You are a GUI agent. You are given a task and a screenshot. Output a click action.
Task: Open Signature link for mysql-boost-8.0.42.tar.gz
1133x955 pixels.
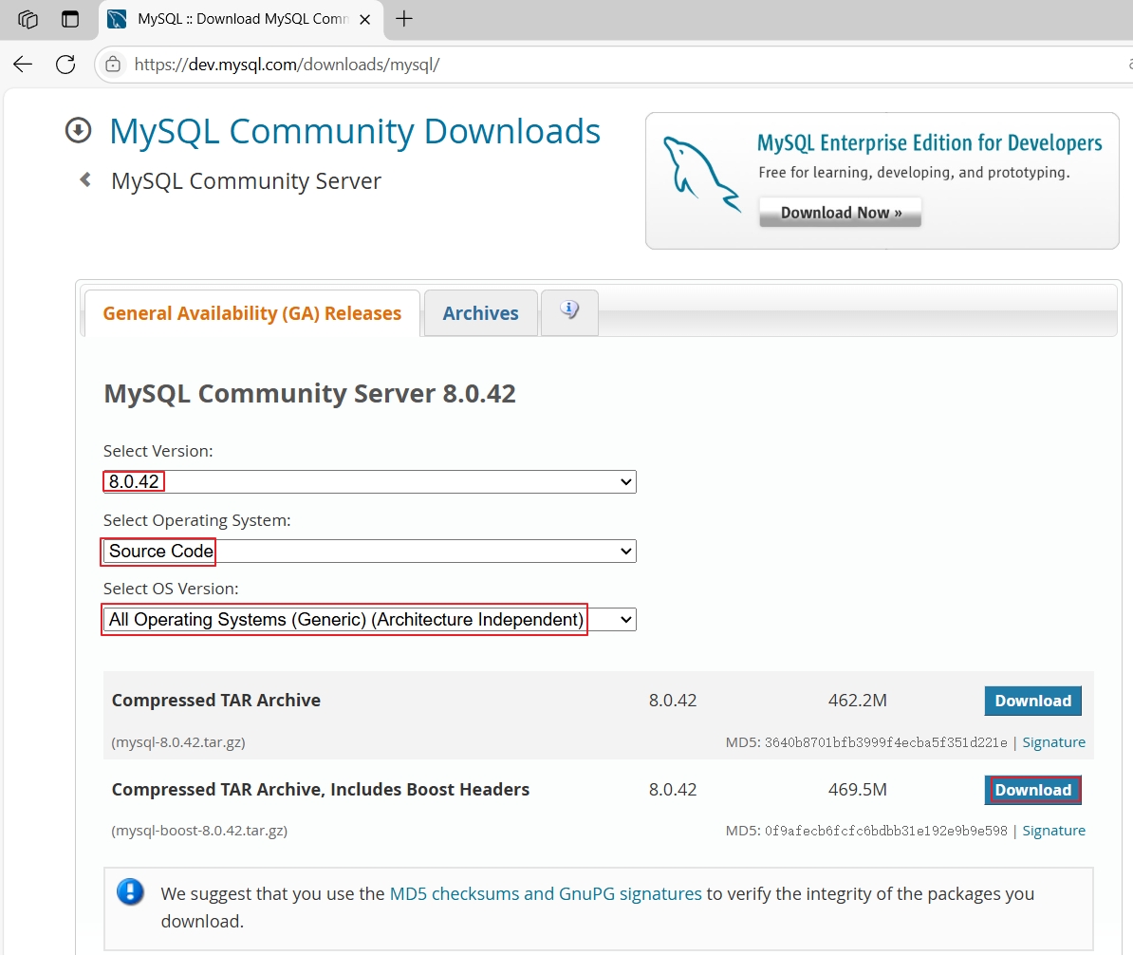[1053, 831]
